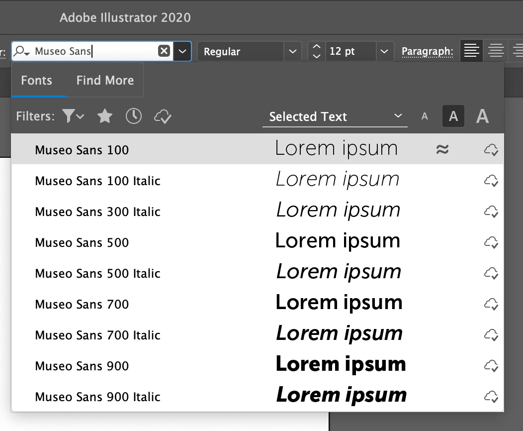523x431 pixels.
Task: Show activated Adobe Fonts cloud filter
Action: coord(163,116)
